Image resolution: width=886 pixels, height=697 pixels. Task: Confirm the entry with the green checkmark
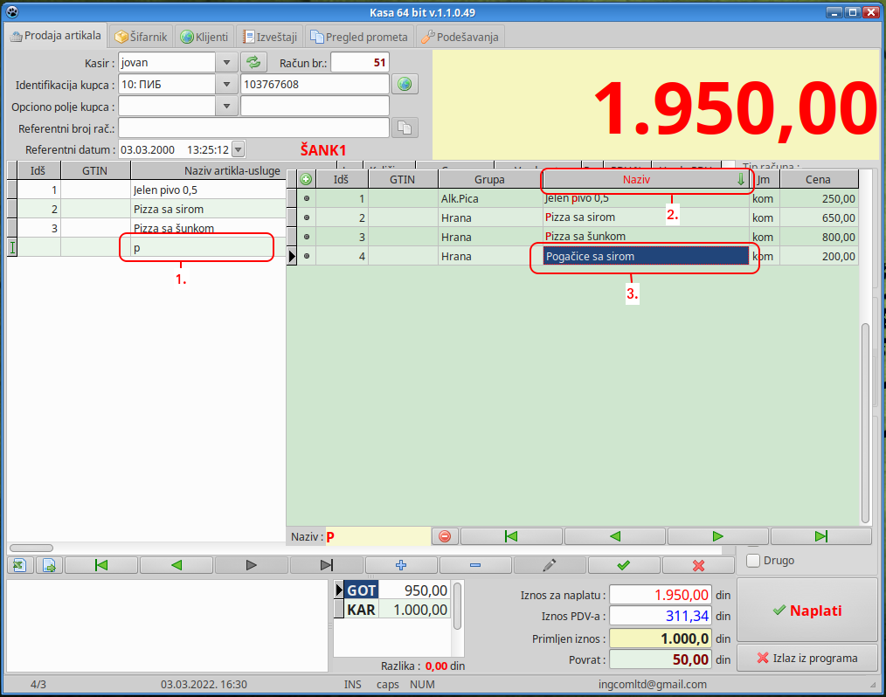(x=623, y=565)
